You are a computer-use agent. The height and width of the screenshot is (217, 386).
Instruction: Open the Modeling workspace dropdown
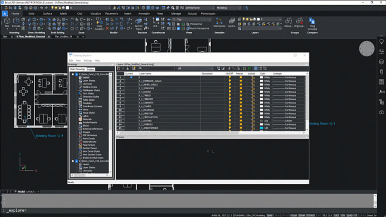coord(229,8)
